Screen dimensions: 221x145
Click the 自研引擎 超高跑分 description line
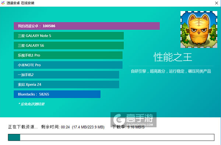point(171,71)
